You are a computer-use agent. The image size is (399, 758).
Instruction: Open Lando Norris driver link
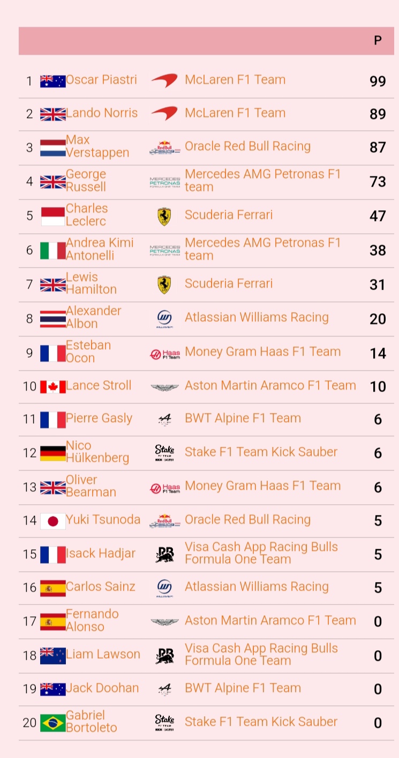point(102,113)
